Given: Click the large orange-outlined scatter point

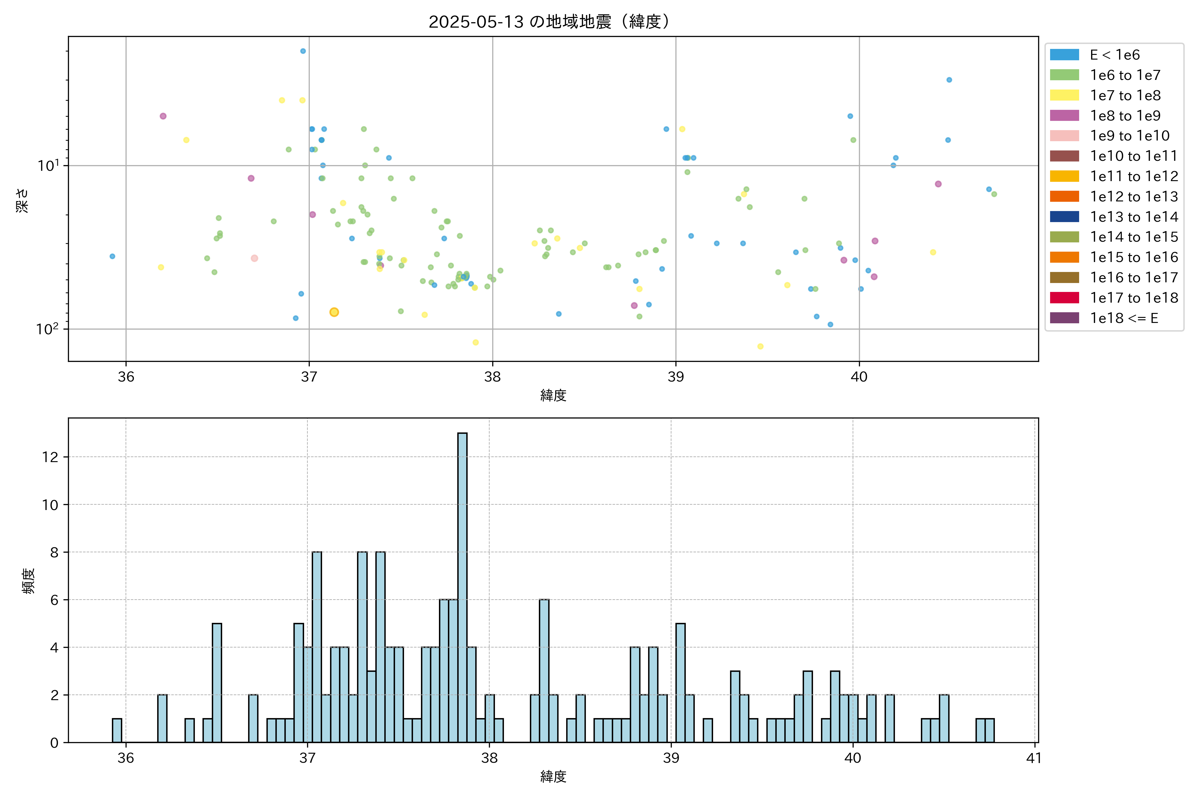Looking at the screenshot, I should tap(334, 312).
